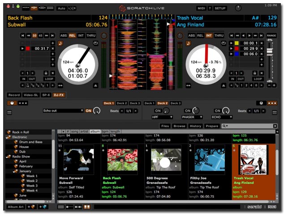Play right deck in reverse

point(243,36)
